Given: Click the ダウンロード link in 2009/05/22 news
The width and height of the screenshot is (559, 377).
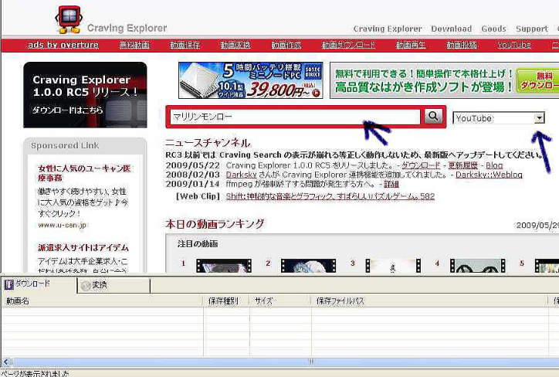Looking at the screenshot, I should tap(421, 165).
